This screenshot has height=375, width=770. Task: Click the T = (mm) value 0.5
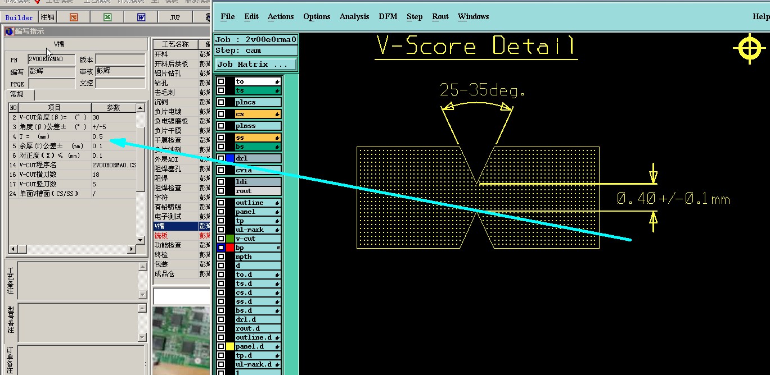[x=114, y=136]
